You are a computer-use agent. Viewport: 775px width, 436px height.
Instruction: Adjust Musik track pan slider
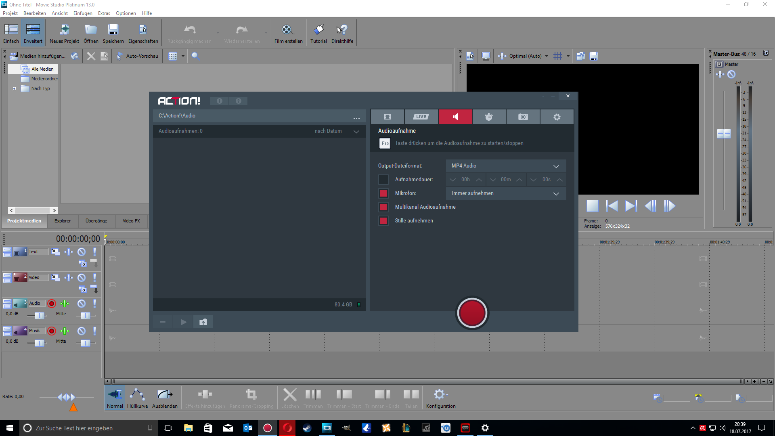(x=85, y=343)
